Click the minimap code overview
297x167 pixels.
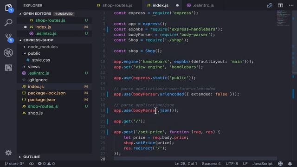click(x=284, y=18)
